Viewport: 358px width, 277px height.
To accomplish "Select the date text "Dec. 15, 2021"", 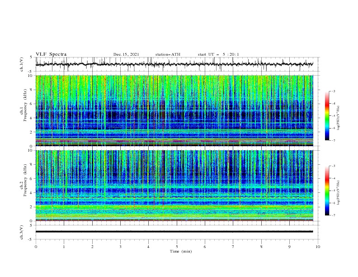I will (x=126, y=54).
